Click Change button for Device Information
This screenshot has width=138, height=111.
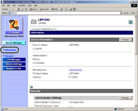coord(126,39)
